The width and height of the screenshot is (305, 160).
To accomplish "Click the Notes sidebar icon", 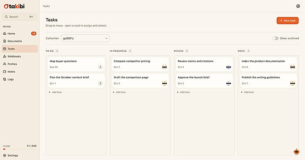I will 5,72.
